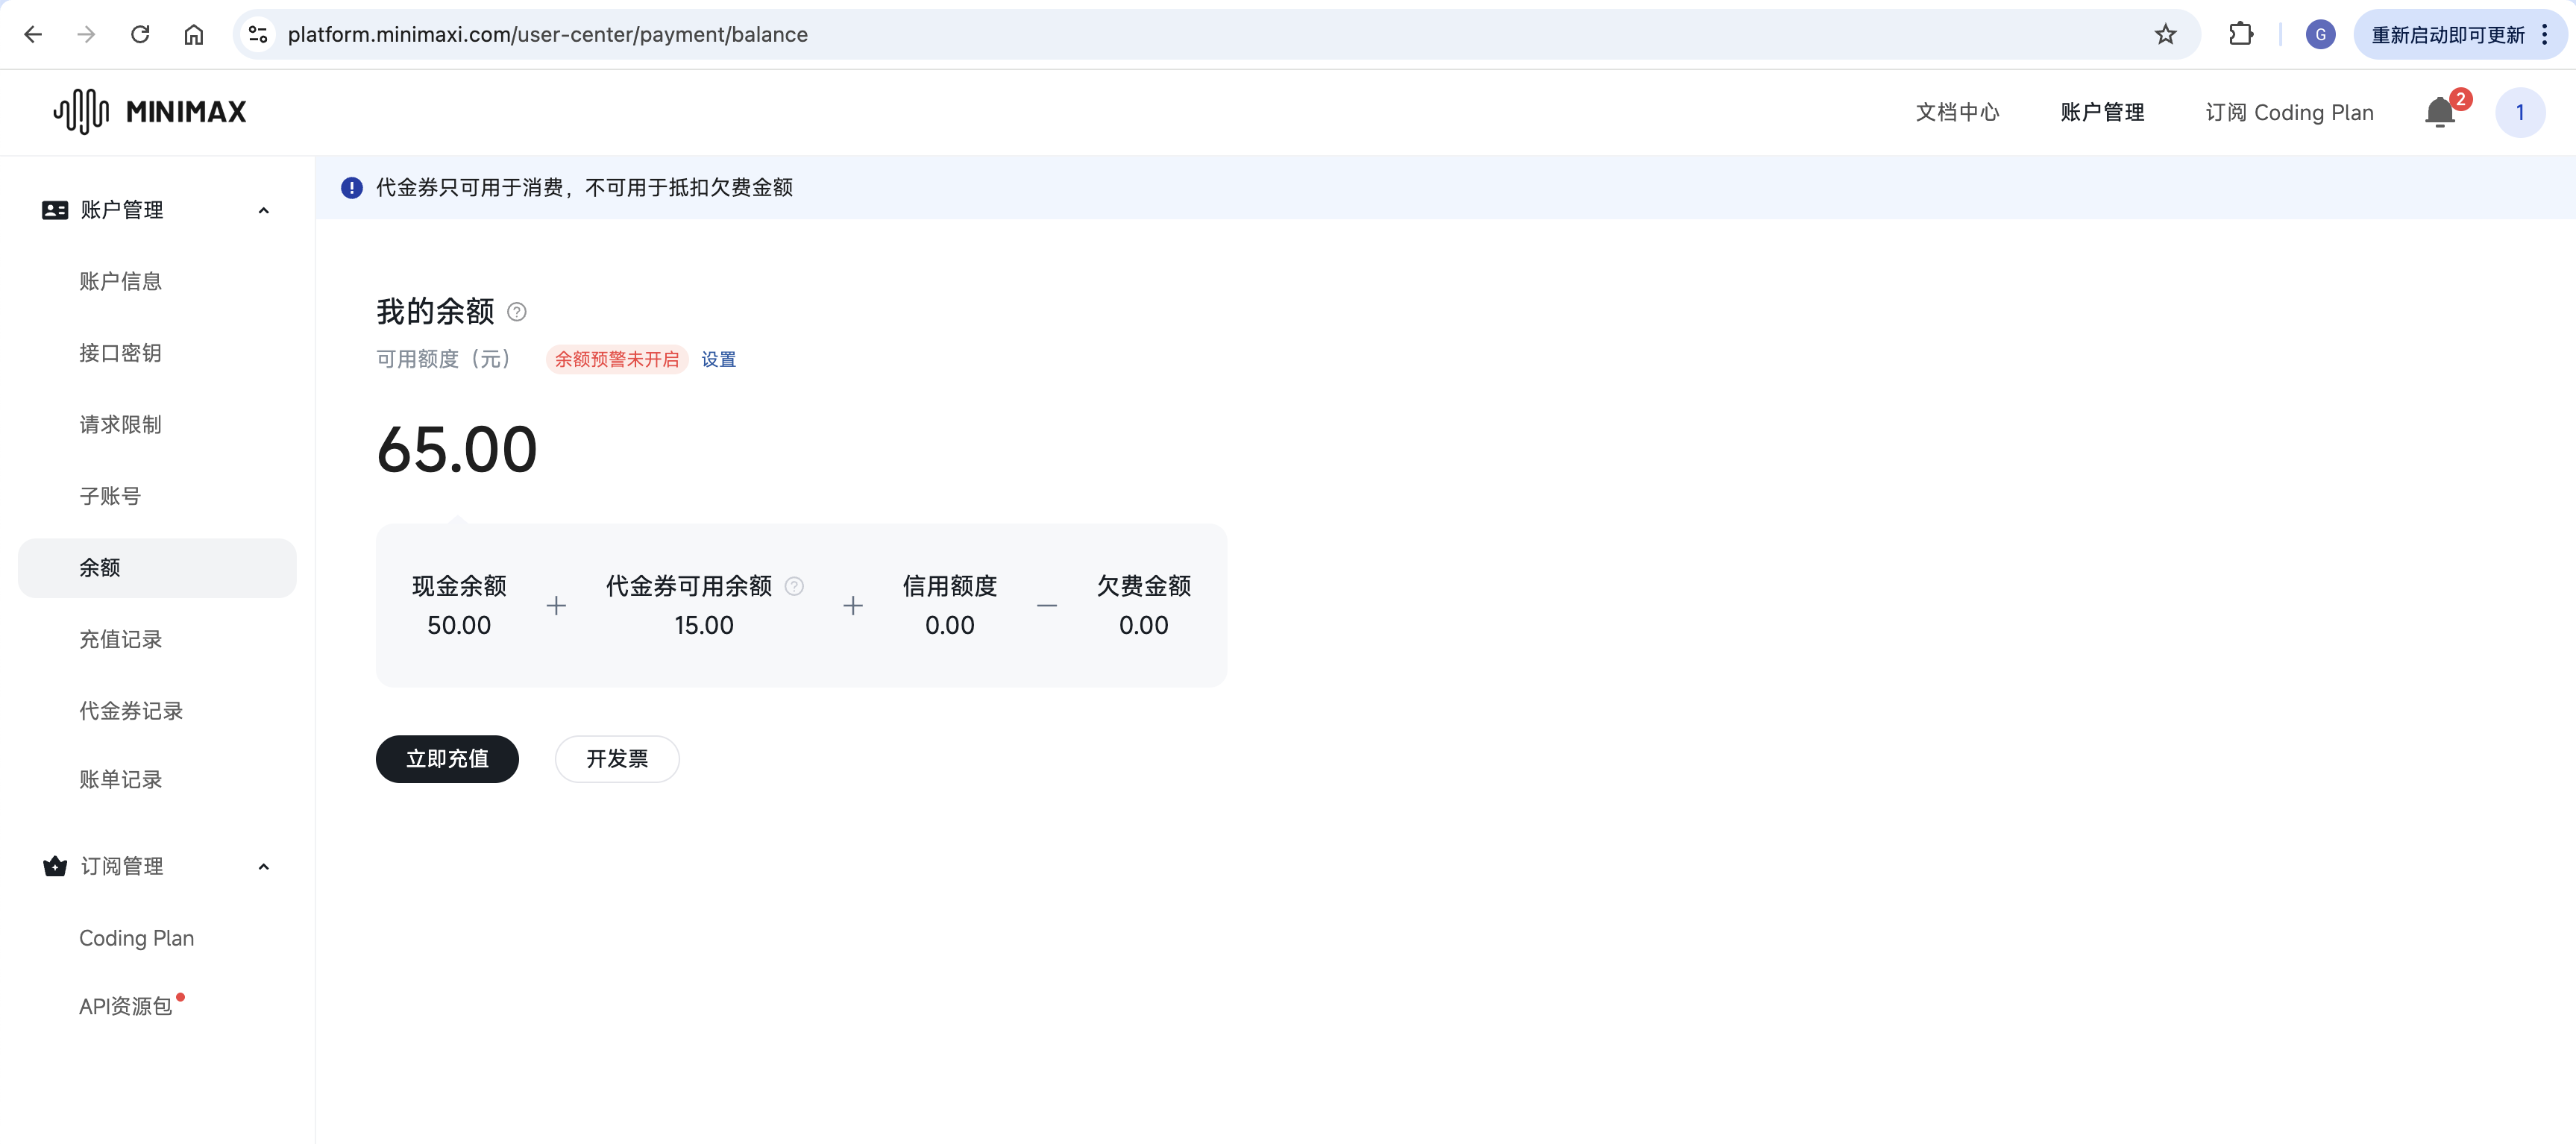Image resolution: width=2576 pixels, height=1144 pixels.
Task: Open Chrome three-dot menu
Action: [2545, 34]
